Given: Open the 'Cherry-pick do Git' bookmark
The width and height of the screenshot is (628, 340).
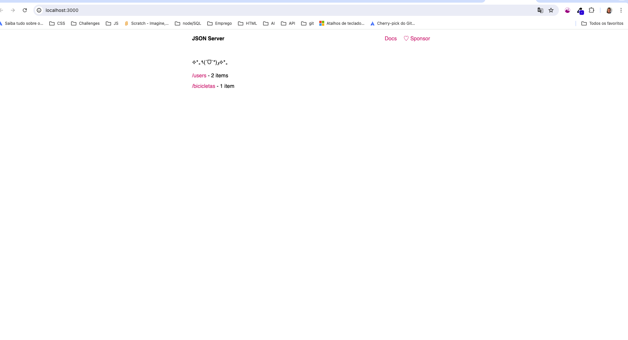Looking at the screenshot, I should [x=392, y=23].
